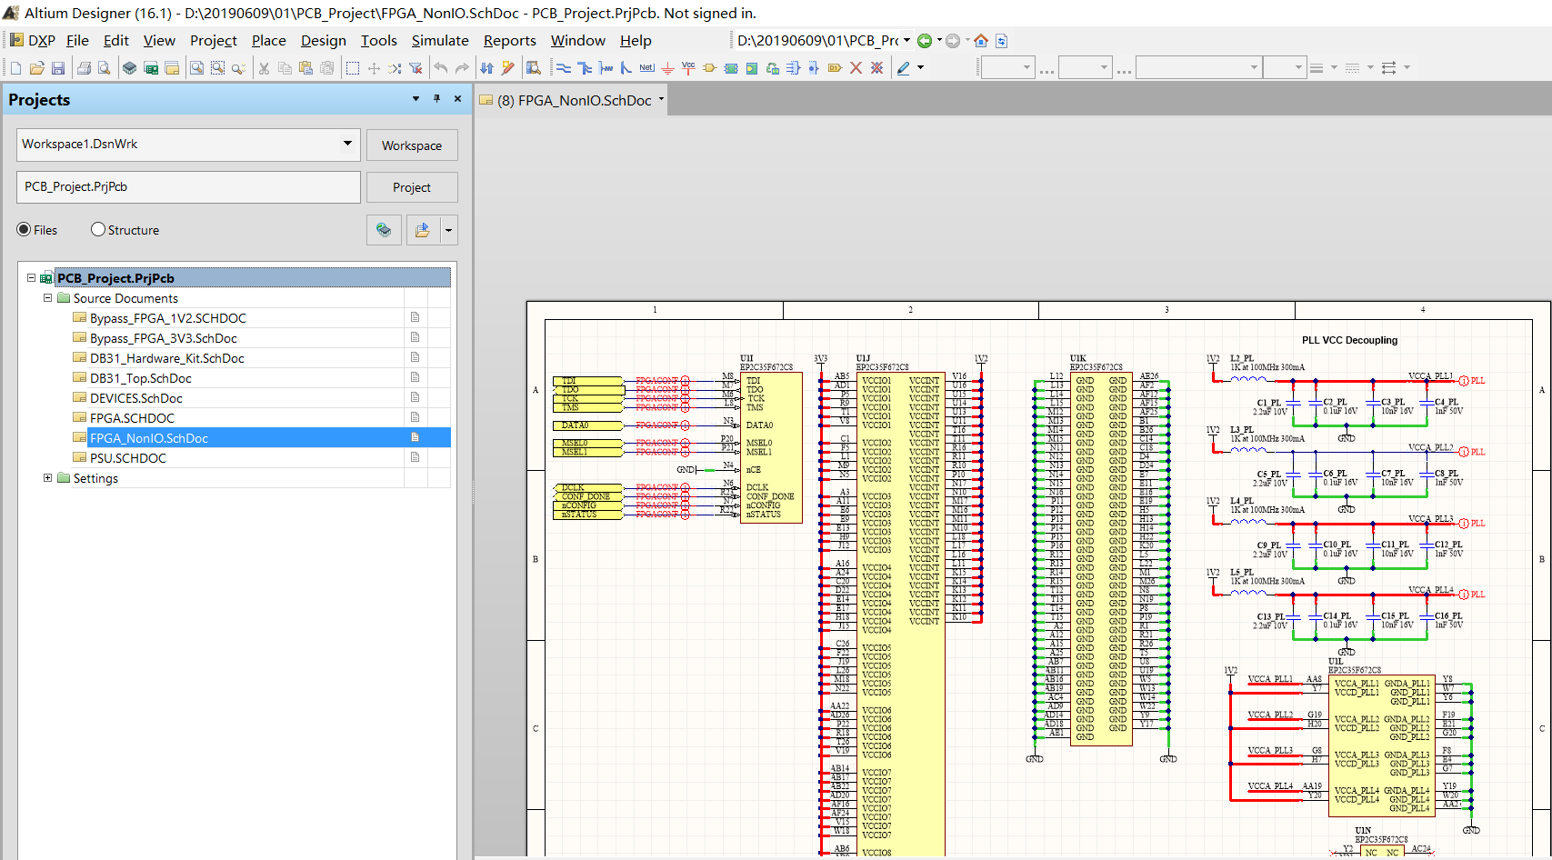Open the Place menu
The height and width of the screenshot is (860, 1552).
coord(268,41)
